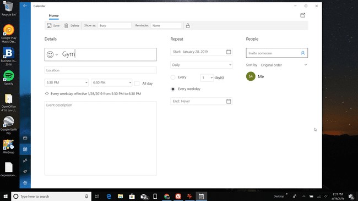The image size is (358, 201).
Task: Click the Gym event title field
Action: point(100,54)
